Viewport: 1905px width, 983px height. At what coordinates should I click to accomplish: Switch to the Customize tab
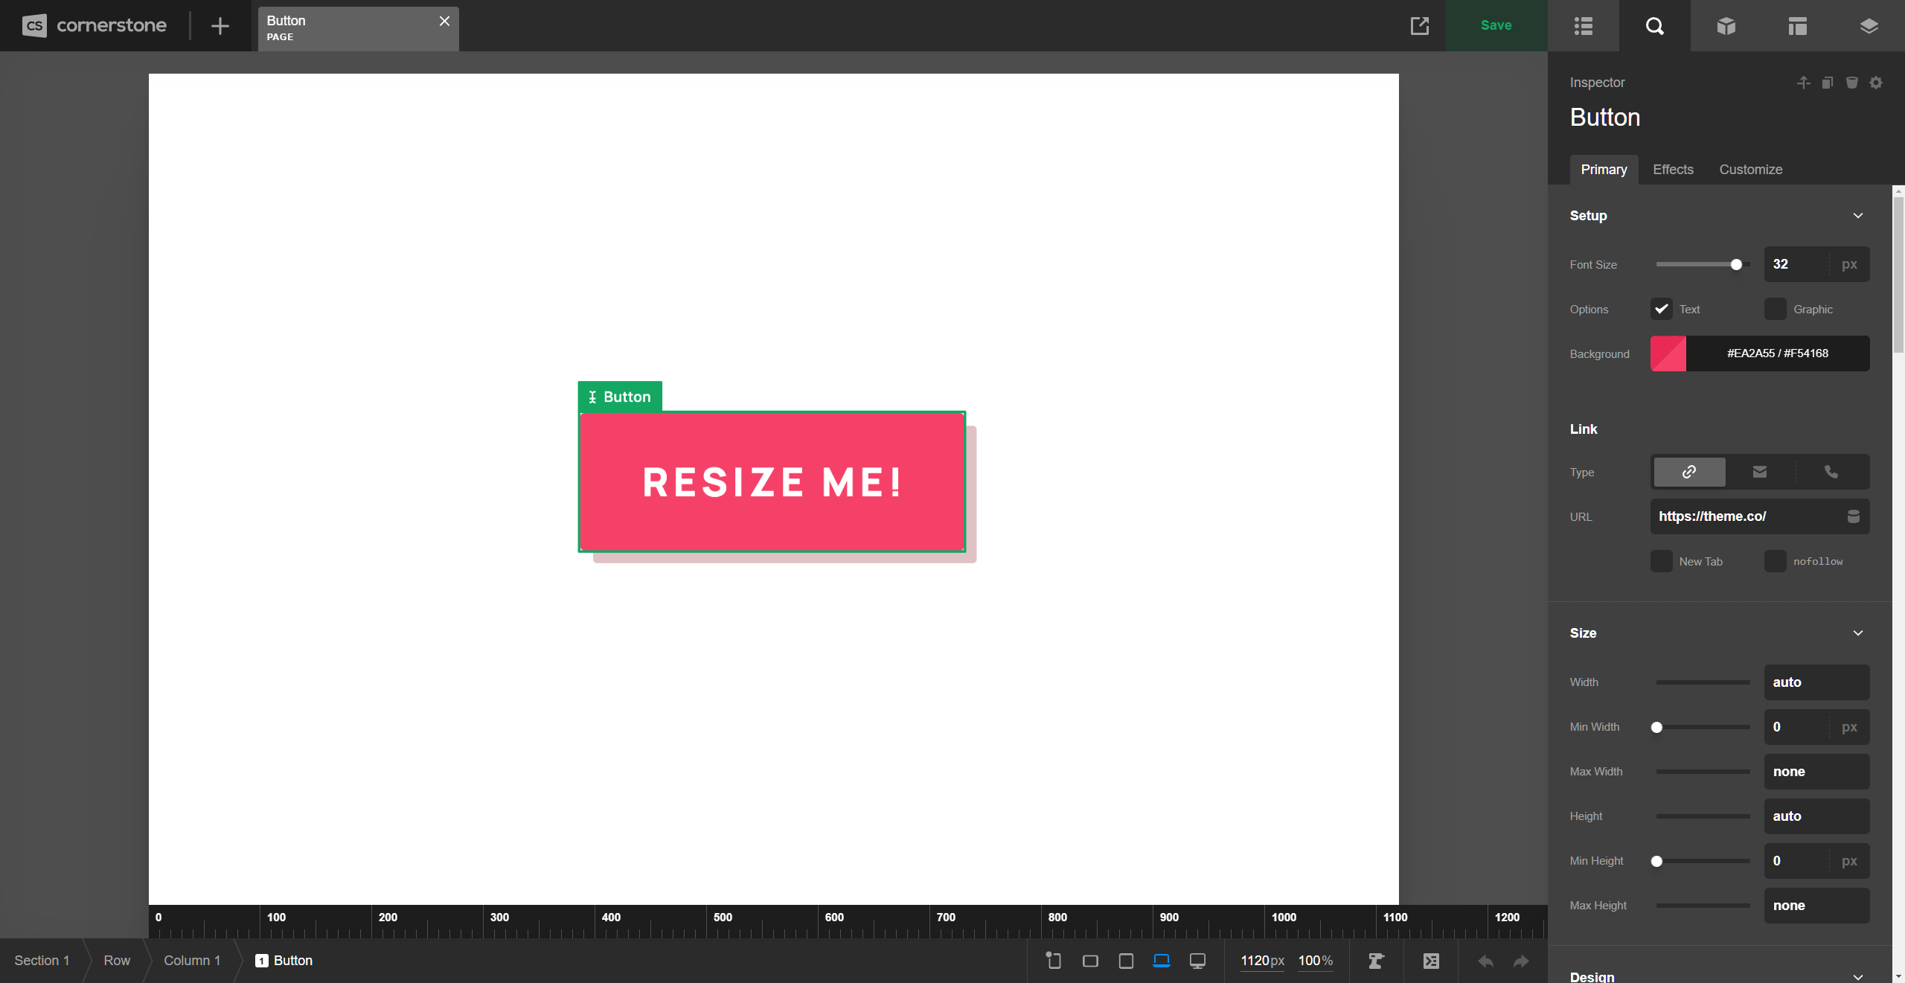pyautogui.click(x=1750, y=170)
